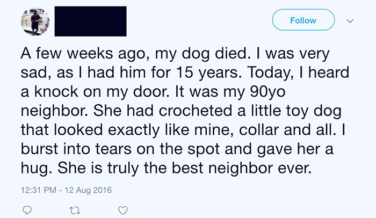Like the tweet with the heart icon
The height and width of the screenshot is (218, 376).
[x=123, y=209]
